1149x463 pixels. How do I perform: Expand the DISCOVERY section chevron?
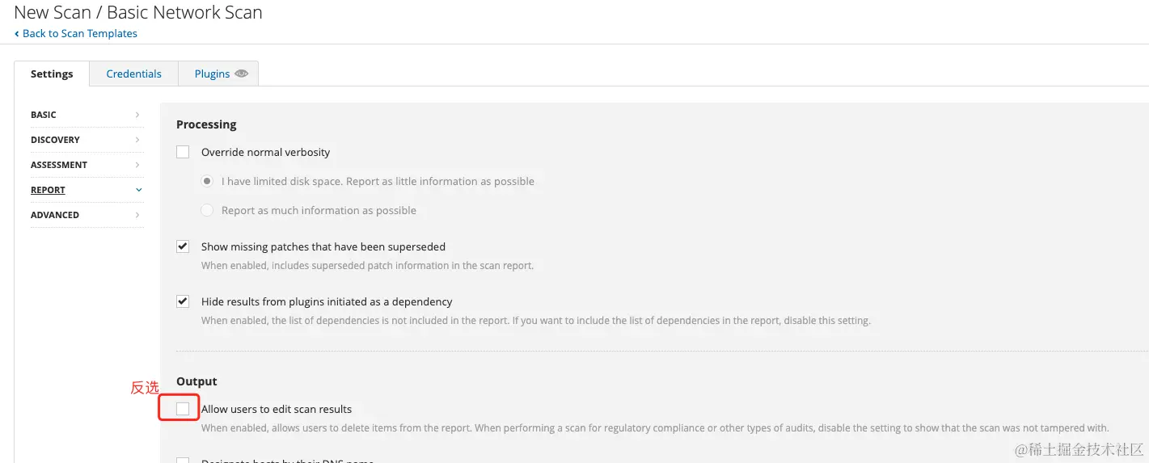pyautogui.click(x=138, y=140)
